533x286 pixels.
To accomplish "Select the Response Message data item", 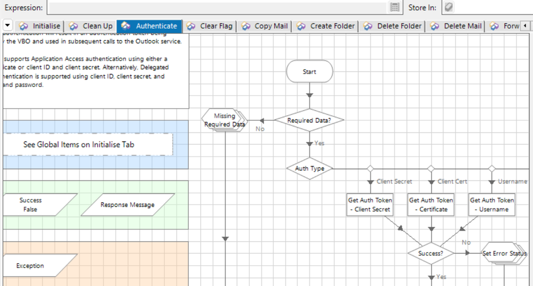I will click(128, 205).
